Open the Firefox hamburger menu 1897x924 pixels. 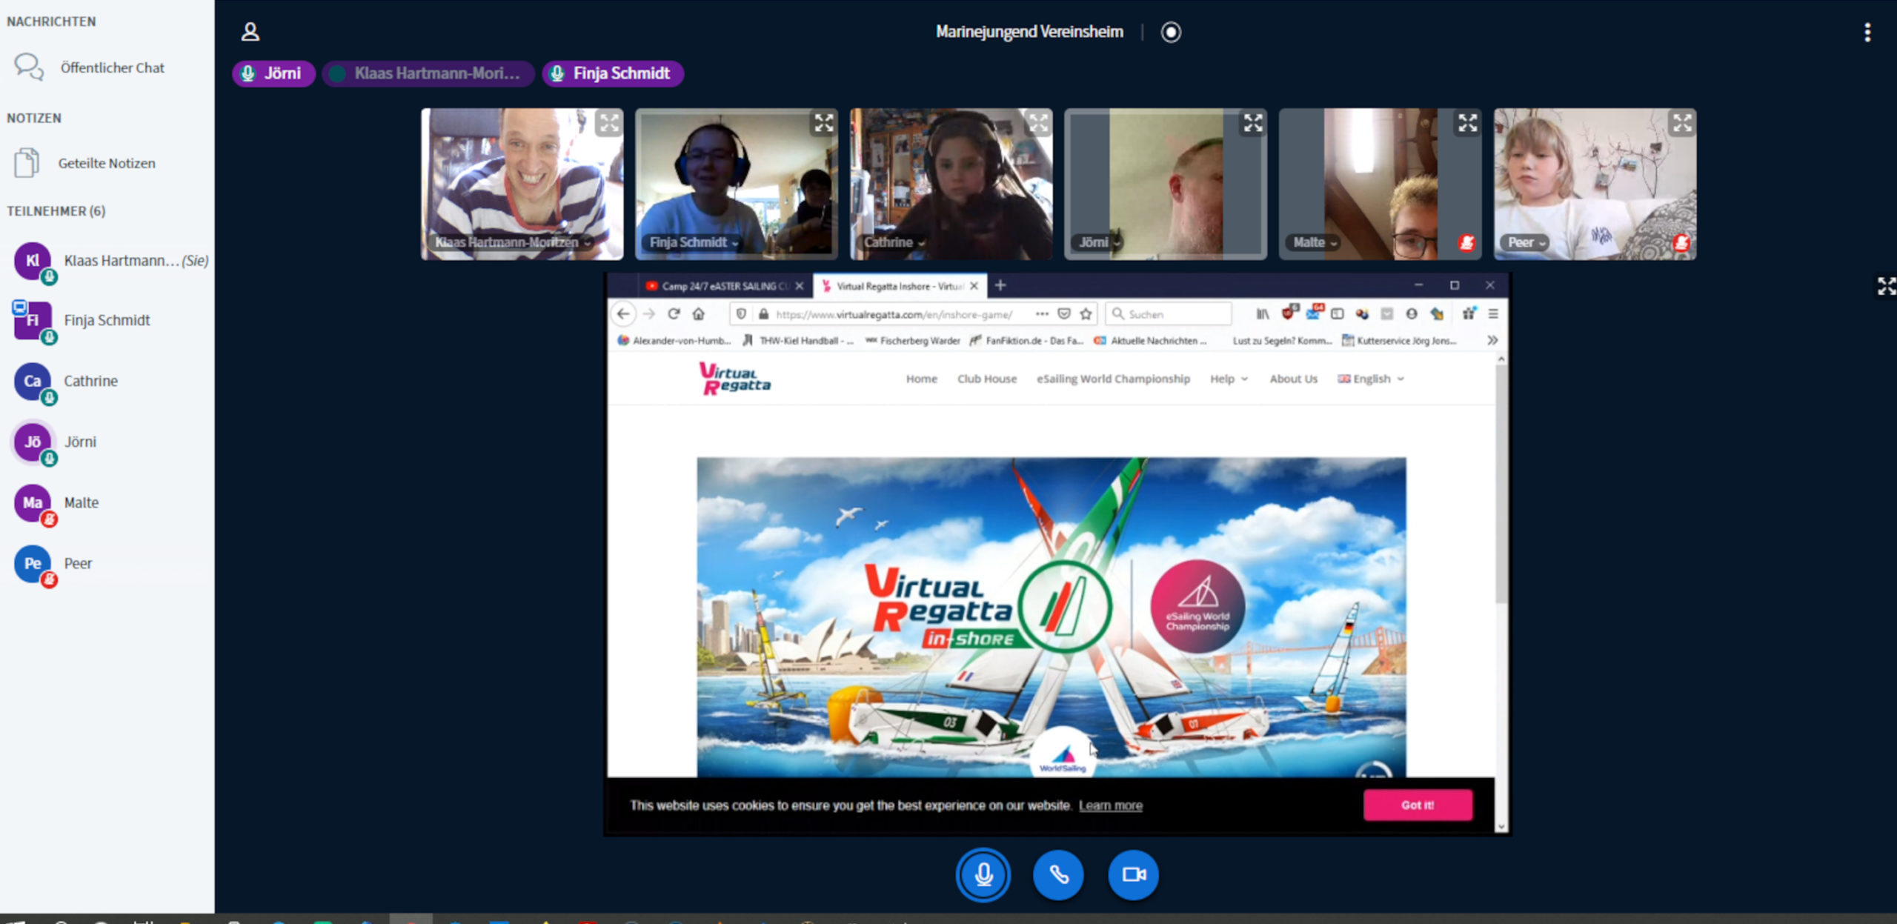(1493, 314)
